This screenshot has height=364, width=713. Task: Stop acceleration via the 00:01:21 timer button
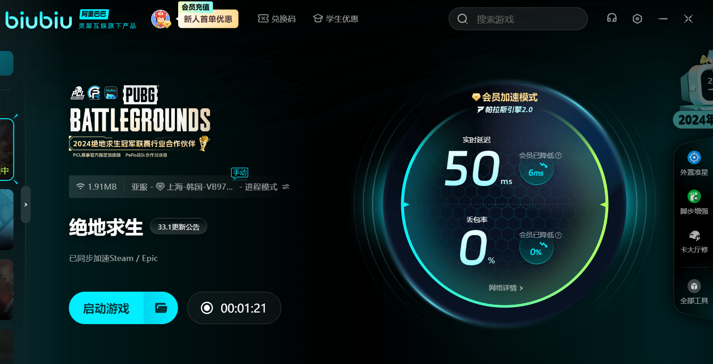[x=234, y=308]
